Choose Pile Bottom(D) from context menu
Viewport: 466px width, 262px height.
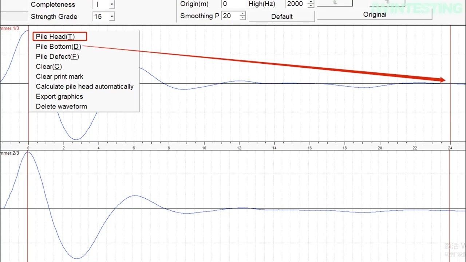point(58,47)
